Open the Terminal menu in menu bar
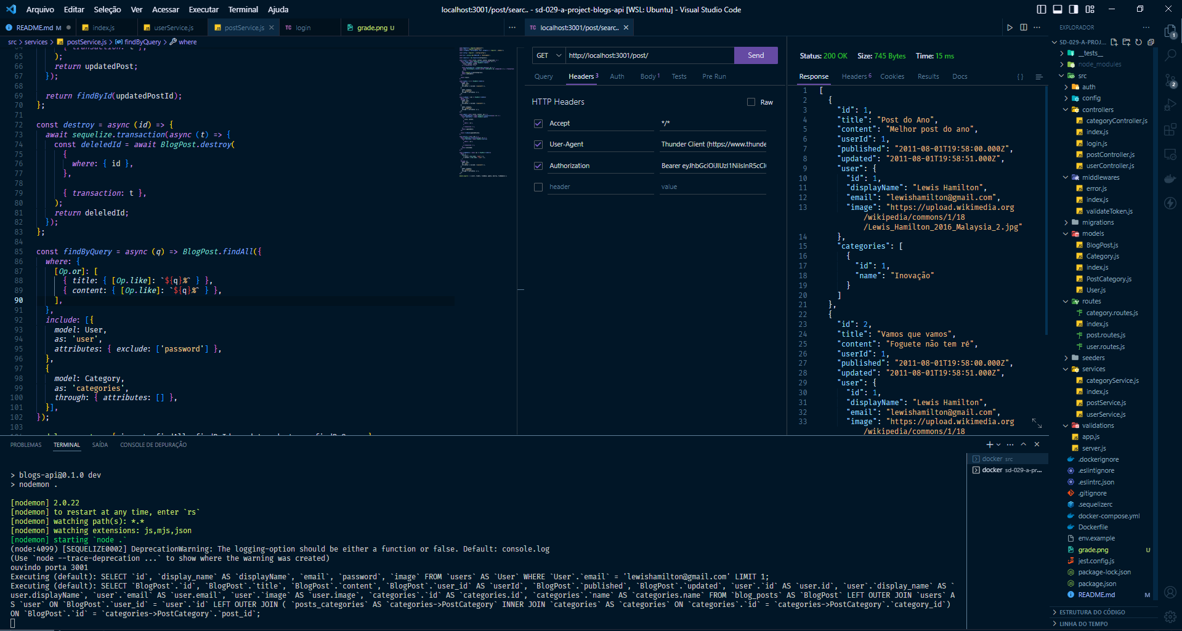The image size is (1182, 631). (x=243, y=9)
